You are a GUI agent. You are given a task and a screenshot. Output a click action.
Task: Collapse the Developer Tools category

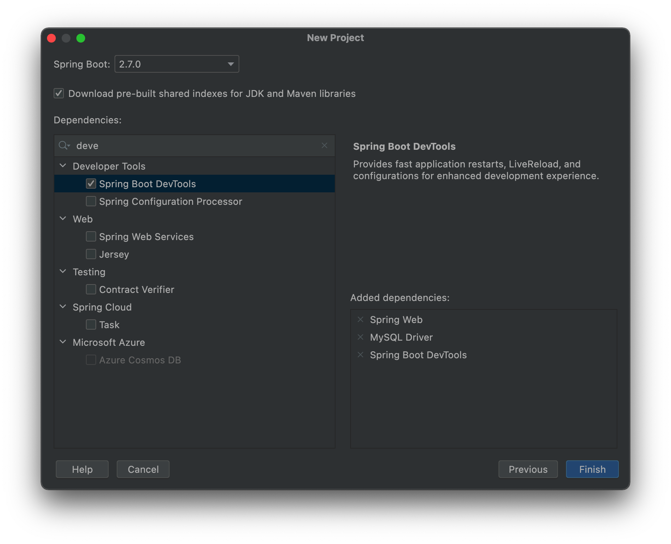pyautogui.click(x=63, y=166)
